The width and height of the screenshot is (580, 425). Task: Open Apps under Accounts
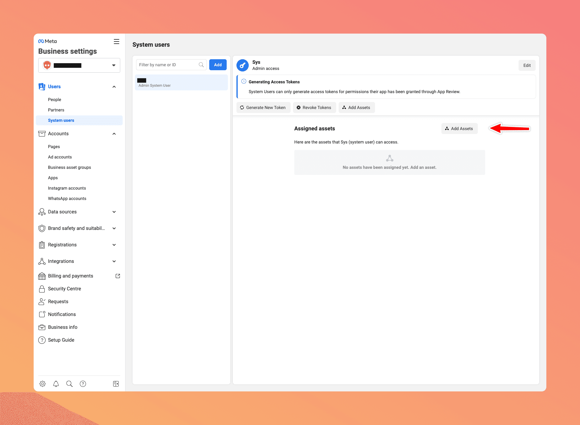[53, 178]
